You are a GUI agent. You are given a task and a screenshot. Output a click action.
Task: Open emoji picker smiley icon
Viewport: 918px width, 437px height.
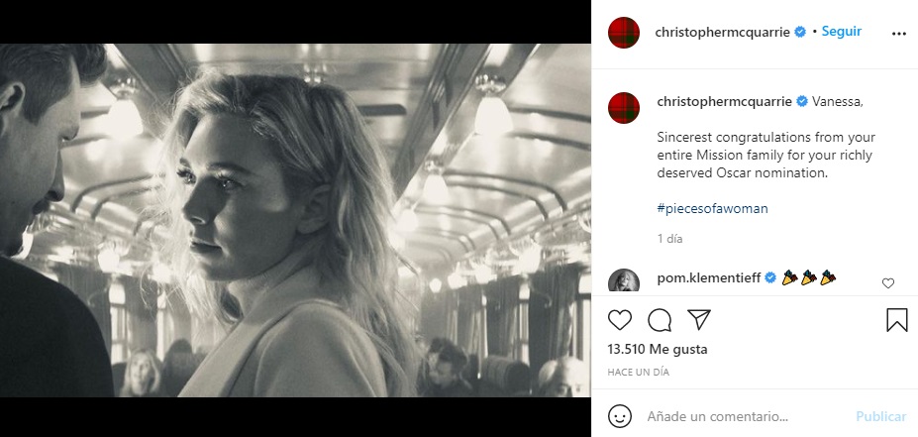(620, 416)
